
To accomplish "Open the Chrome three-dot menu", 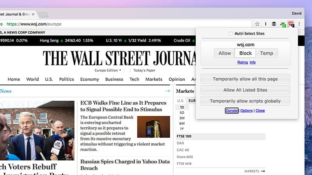I will tap(299, 24).
